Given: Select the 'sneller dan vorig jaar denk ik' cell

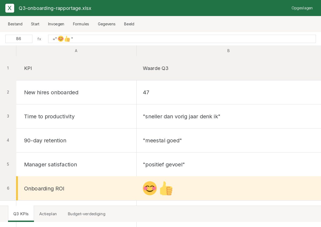Looking at the screenshot, I should [x=229, y=116].
